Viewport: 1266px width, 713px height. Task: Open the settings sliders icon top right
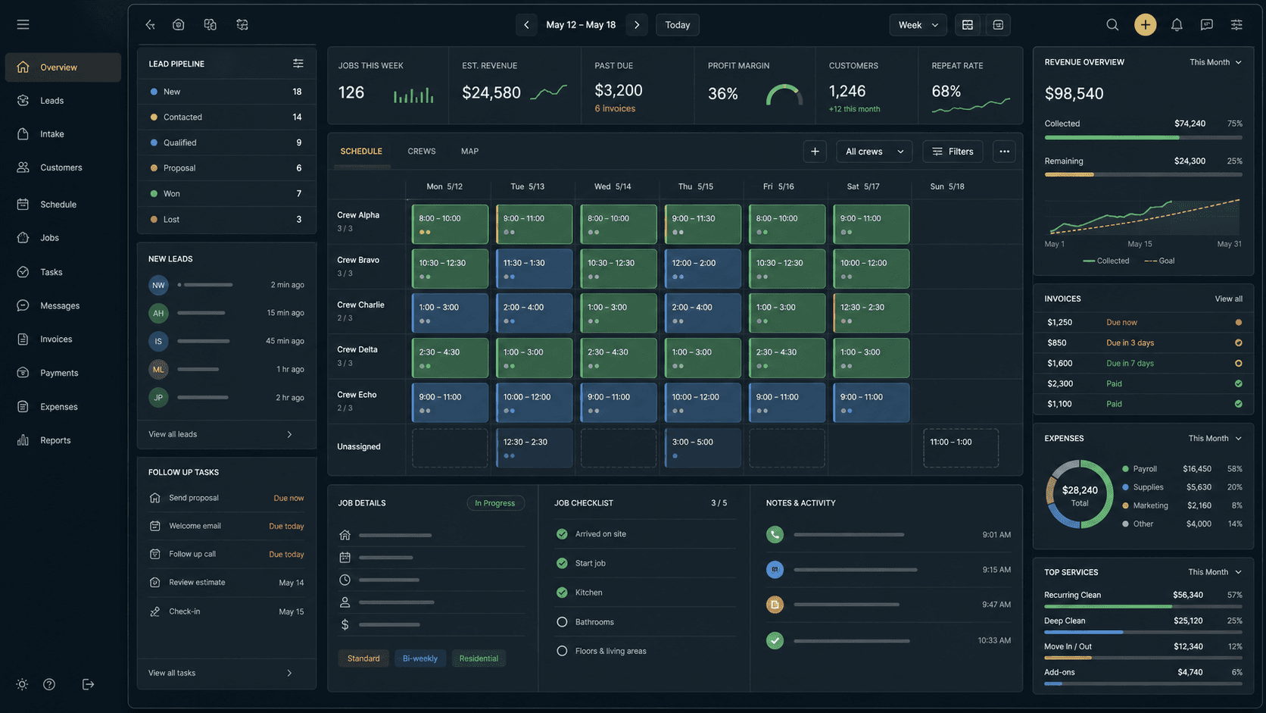[x=1236, y=25]
